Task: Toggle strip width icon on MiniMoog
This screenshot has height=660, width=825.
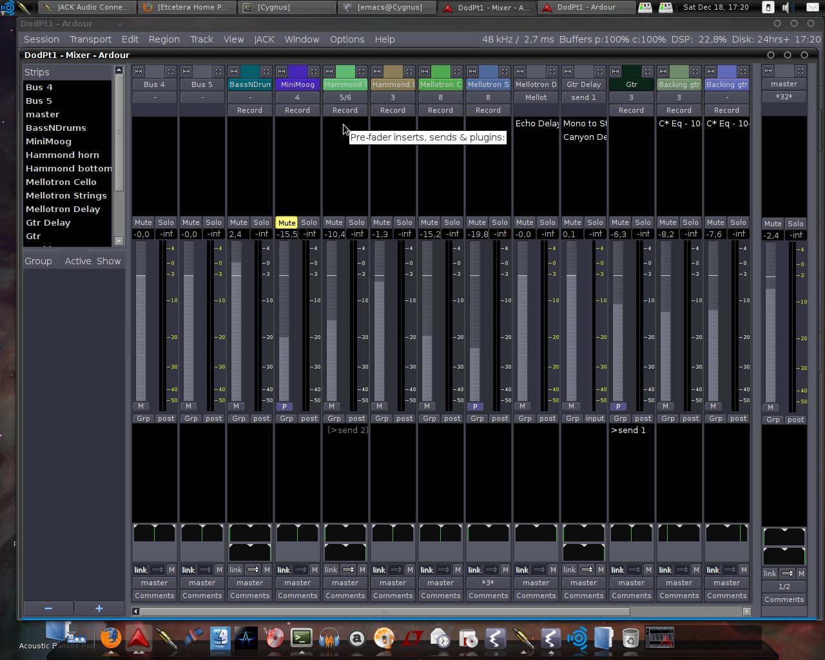Action: point(282,71)
